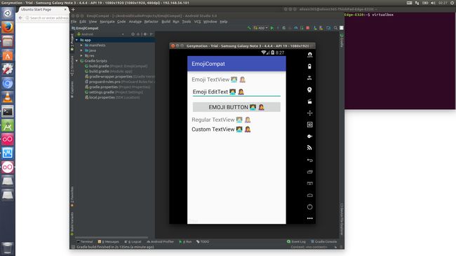Open Genymotion capture clapperboard icon
This screenshot has height=256, width=456.
pyautogui.click(x=309, y=101)
